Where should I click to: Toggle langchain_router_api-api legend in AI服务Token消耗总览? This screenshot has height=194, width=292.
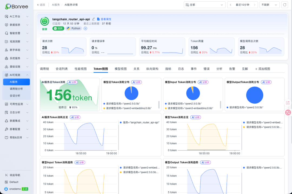(140, 123)
